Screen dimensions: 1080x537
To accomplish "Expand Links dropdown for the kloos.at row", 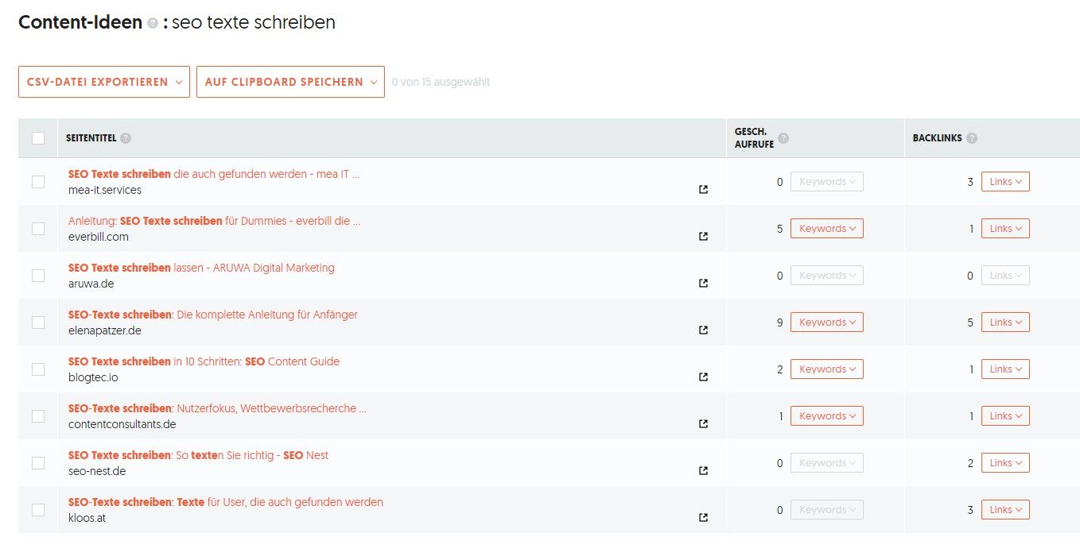I will pos(1005,510).
